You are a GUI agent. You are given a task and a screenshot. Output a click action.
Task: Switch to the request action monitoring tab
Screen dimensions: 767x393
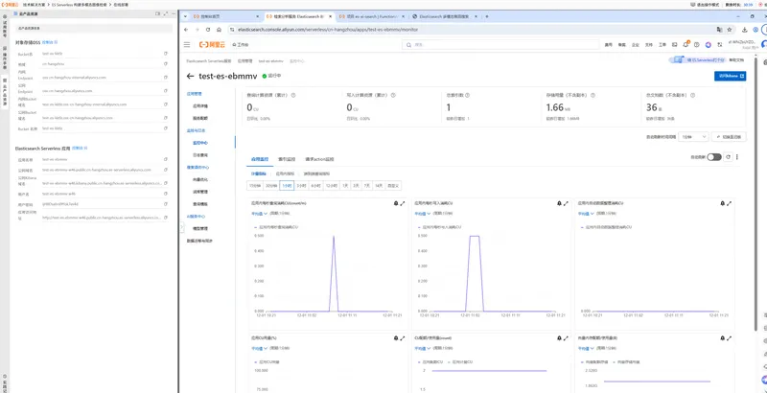click(x=319, y=159)
